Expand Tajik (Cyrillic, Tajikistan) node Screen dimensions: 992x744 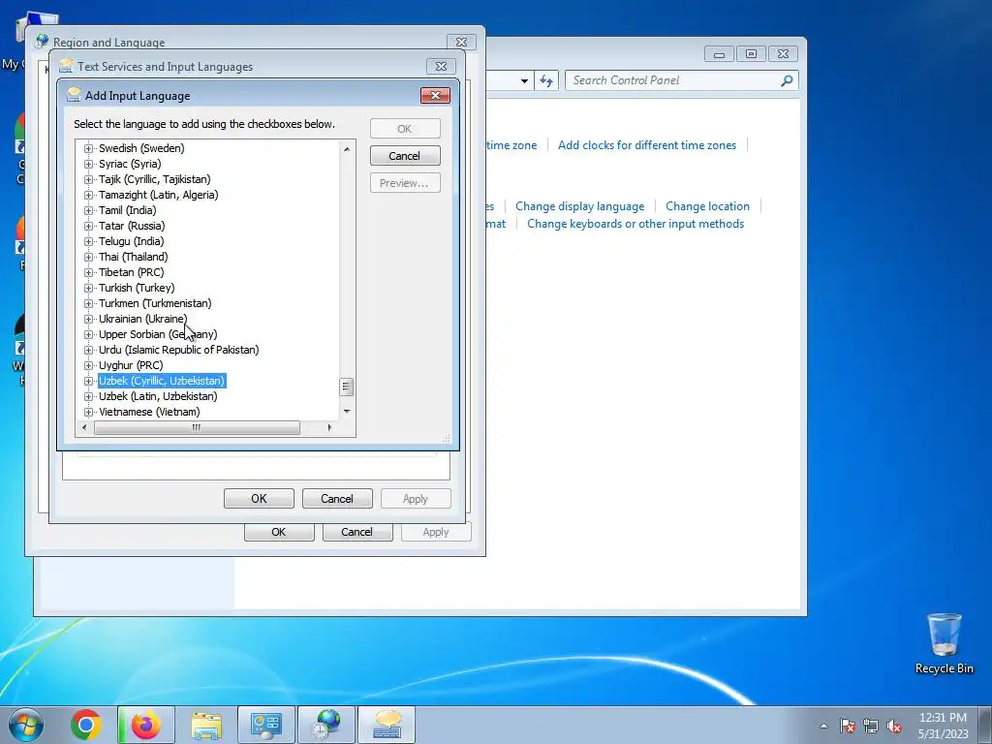pos(88,179)
